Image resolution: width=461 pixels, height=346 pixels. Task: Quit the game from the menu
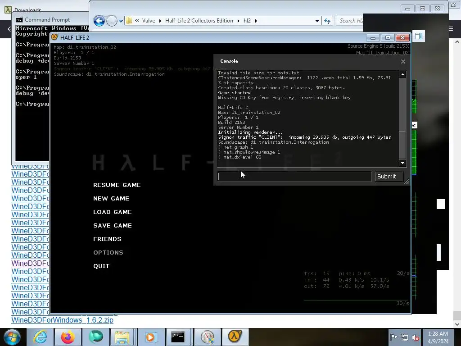tap(101, 266)
